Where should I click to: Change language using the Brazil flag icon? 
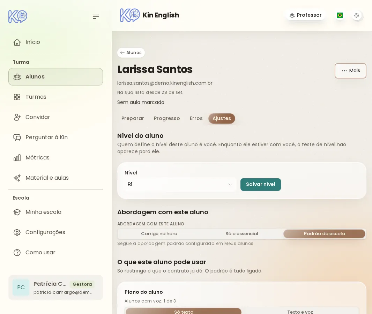[340, 15]
